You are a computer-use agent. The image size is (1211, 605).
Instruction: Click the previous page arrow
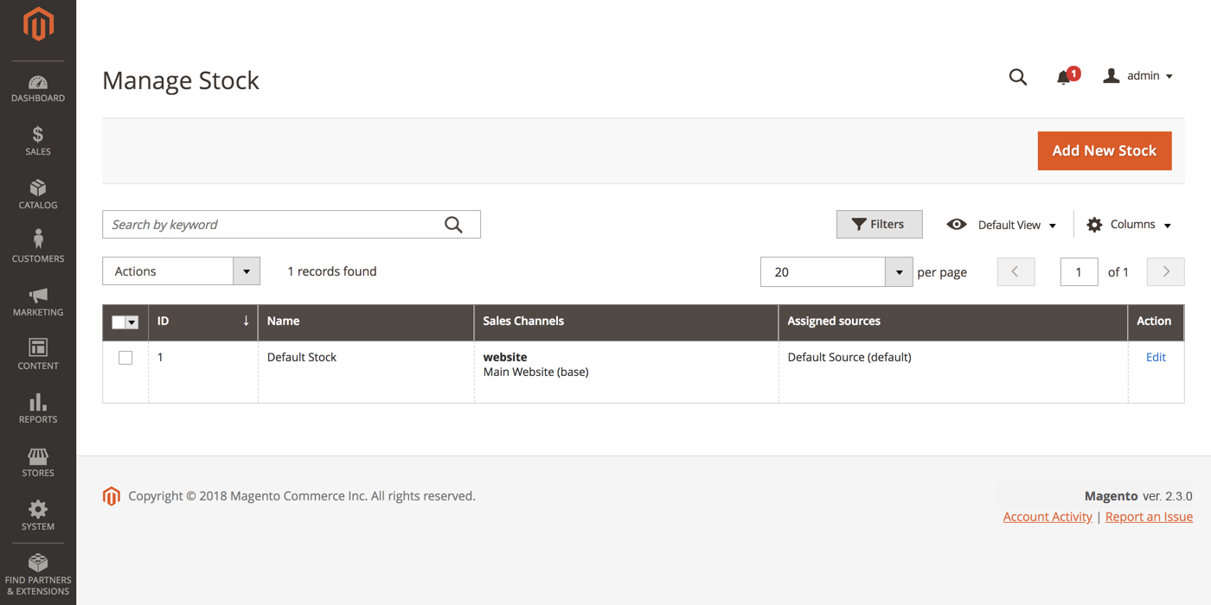pos(1016,272)
